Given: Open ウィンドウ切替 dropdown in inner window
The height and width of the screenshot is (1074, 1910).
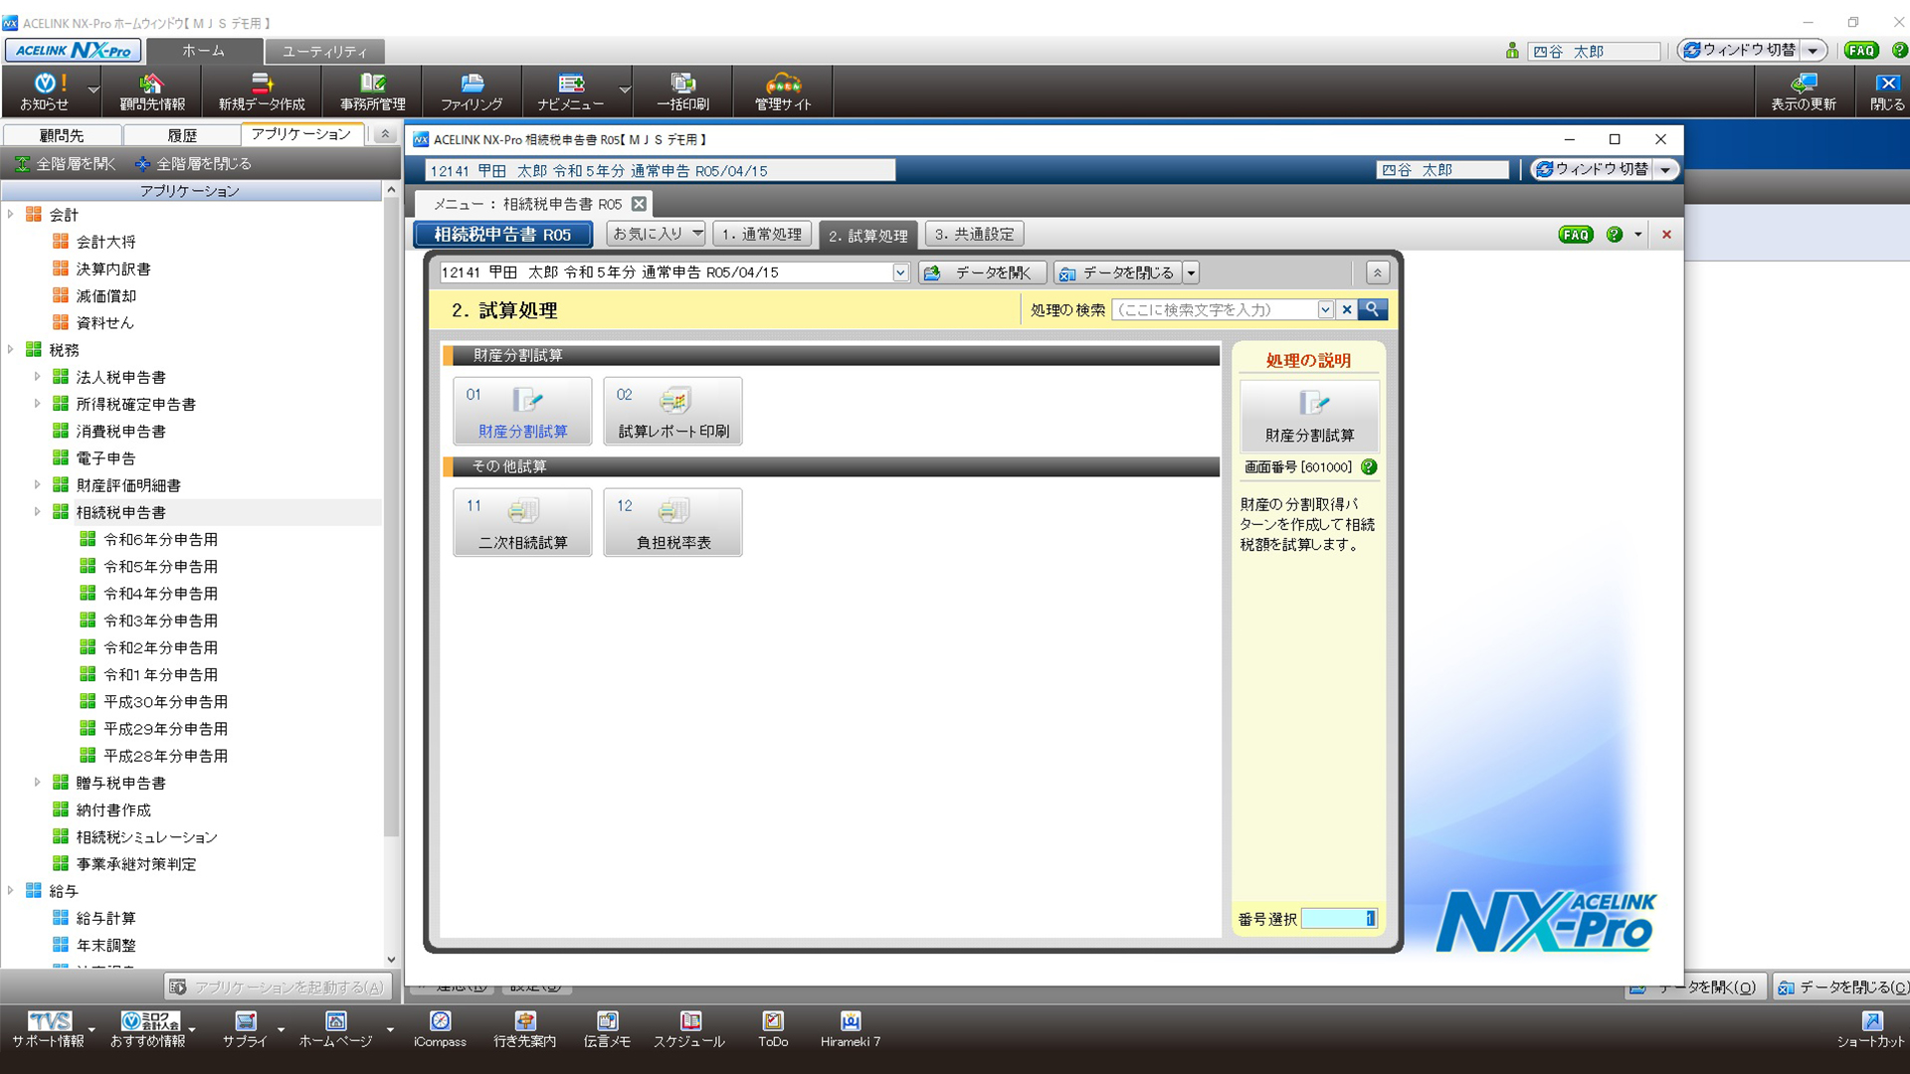Looking at the screenshot, I should click(1665, 170).
